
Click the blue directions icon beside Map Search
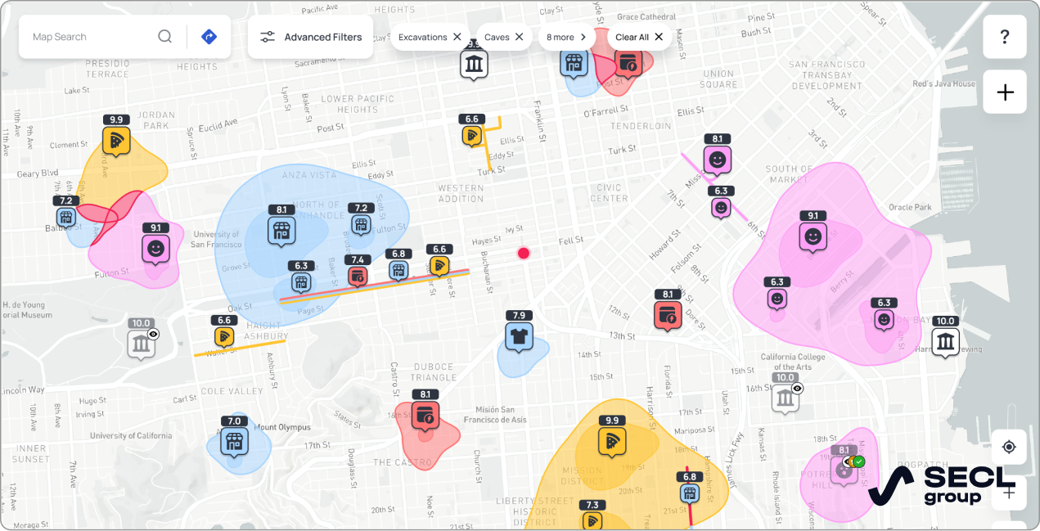209,37
